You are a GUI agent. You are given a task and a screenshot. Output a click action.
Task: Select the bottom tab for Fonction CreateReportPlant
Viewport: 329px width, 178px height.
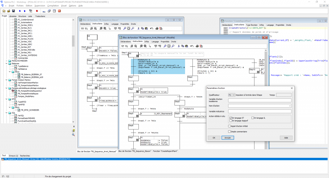tap(165, 151)
